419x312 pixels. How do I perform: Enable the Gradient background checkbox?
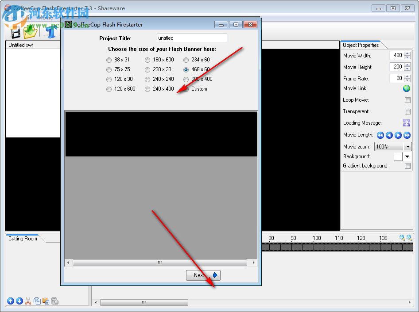coord(407,166)
